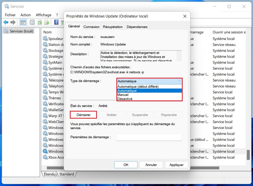Click the Télécopie service gear icon
253x186 pixels.
pos(45,80)
